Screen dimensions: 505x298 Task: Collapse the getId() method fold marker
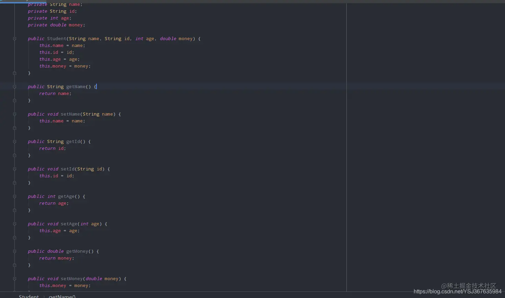coord(14,142)
